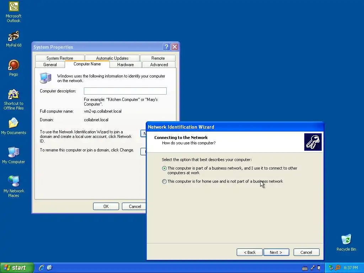Click the device icon beside the pen icon
The width and height of the screenshot is (364, 273).
click(x=319, y=268)
